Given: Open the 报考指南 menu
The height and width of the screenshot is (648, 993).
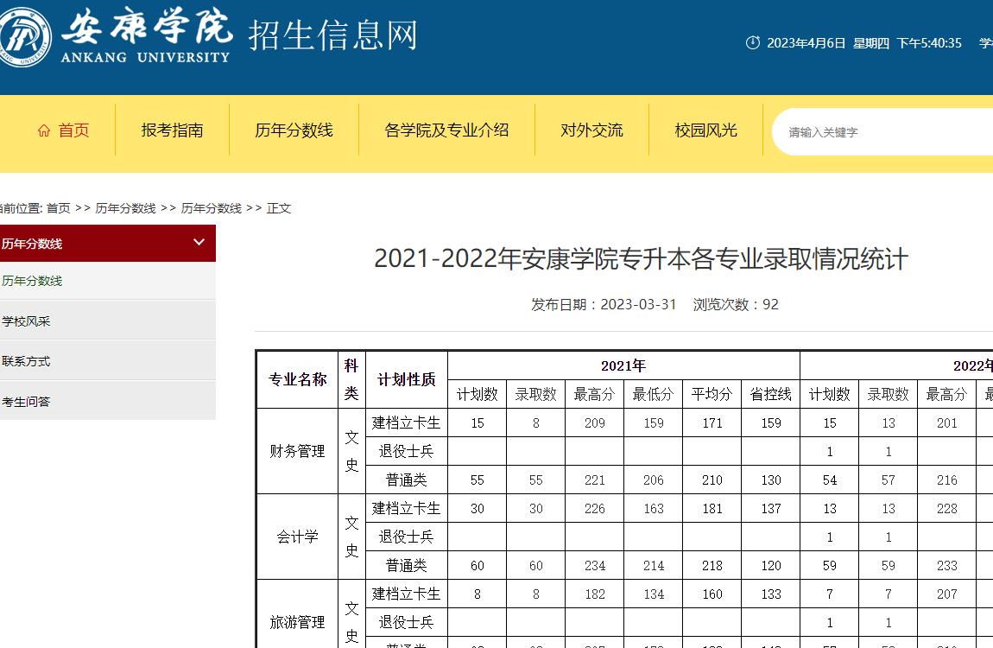Looking at the screenshot, I should point(172,130).
